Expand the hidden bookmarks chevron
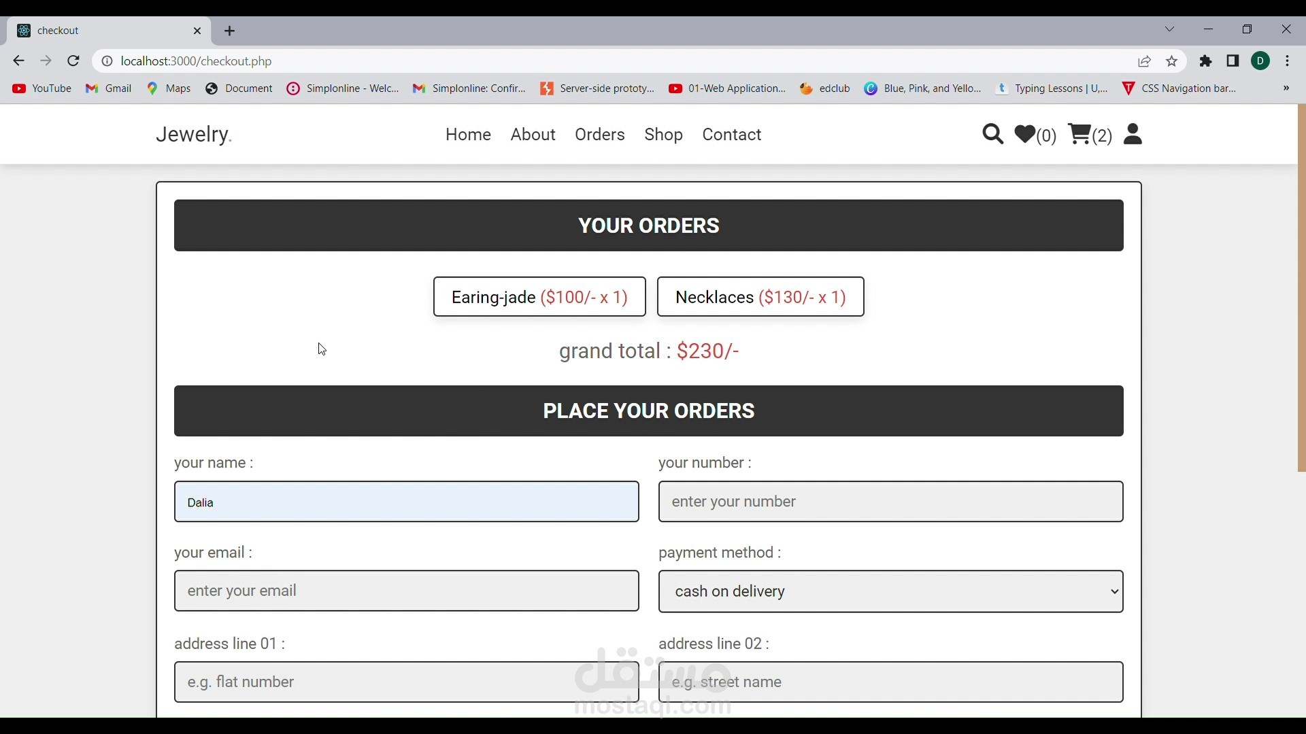This screenshot has width=1306, height=734. point(1286,88)
